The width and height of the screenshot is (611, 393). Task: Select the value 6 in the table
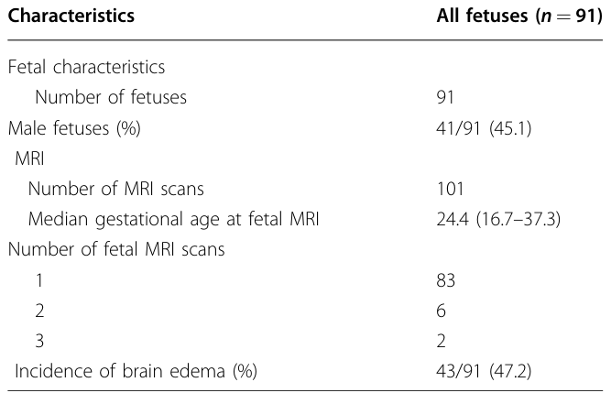(442, 311)
